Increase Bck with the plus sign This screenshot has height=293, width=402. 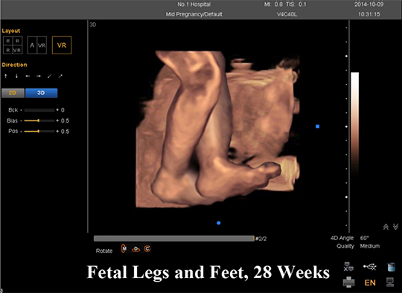click(57, 110)
